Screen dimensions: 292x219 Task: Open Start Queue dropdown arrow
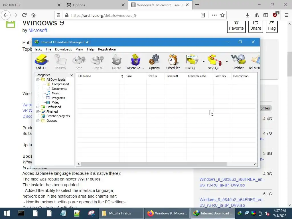click(x=204, y=62)
